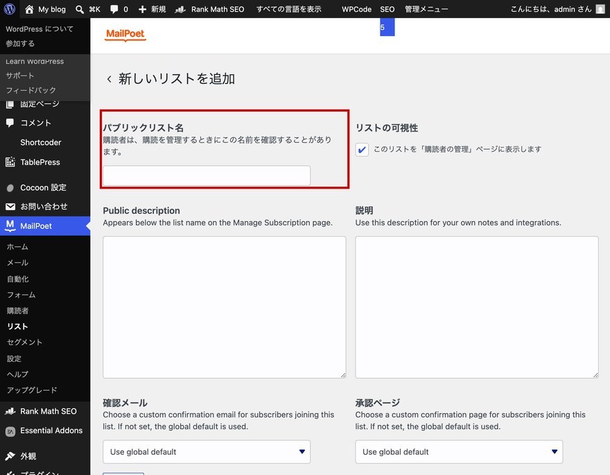The height and width of the screenshot is (475, 610).
Task: Open 購読者 under MailPoet
Action: click(17, 311)
